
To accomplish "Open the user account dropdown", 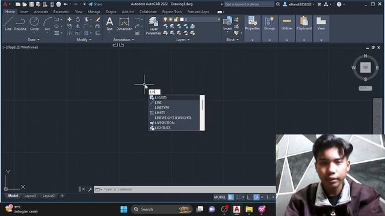I will coord(298,4).
